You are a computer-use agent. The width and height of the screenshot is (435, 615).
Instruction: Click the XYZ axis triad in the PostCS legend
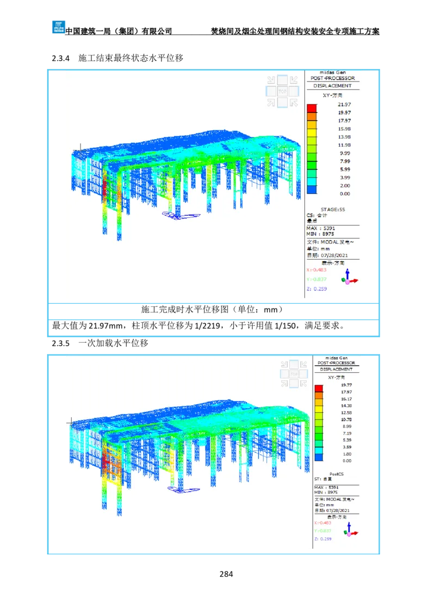(349, 530)
